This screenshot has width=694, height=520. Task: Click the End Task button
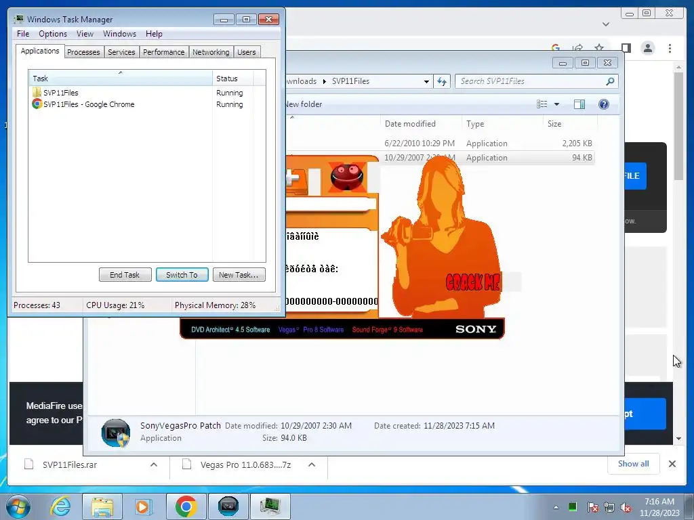[x=125, y=275]
